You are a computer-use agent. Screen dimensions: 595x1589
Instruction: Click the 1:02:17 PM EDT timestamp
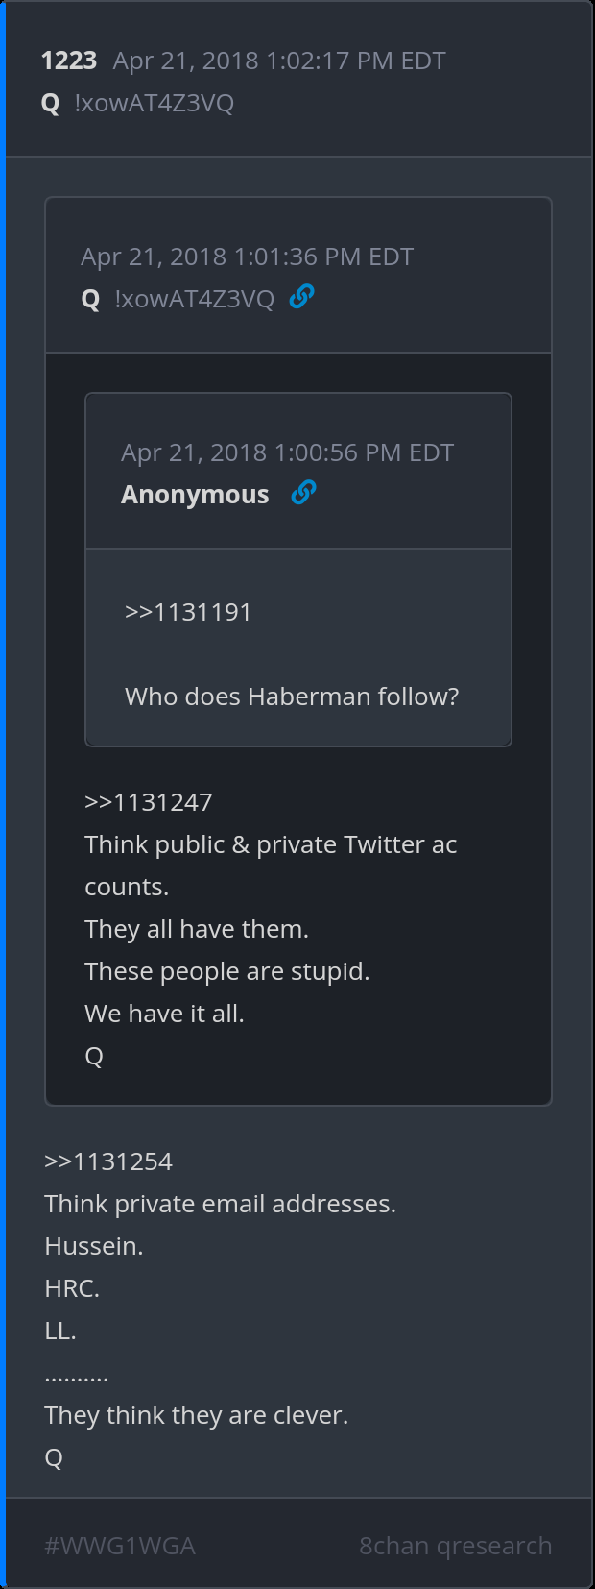(278, 61)
